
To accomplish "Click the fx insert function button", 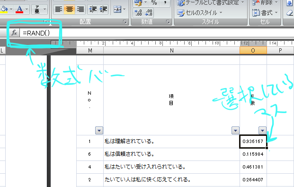I will [x=14, y=33].
